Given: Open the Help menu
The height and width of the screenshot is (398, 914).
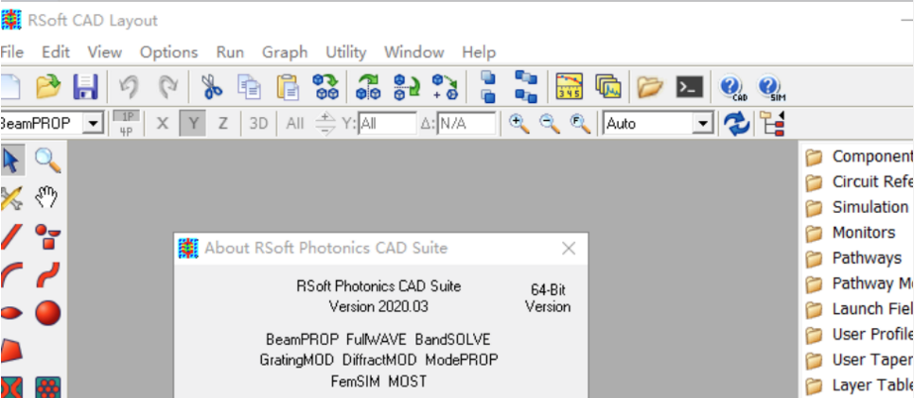Looking at the screenshot, I should (479, 52).
